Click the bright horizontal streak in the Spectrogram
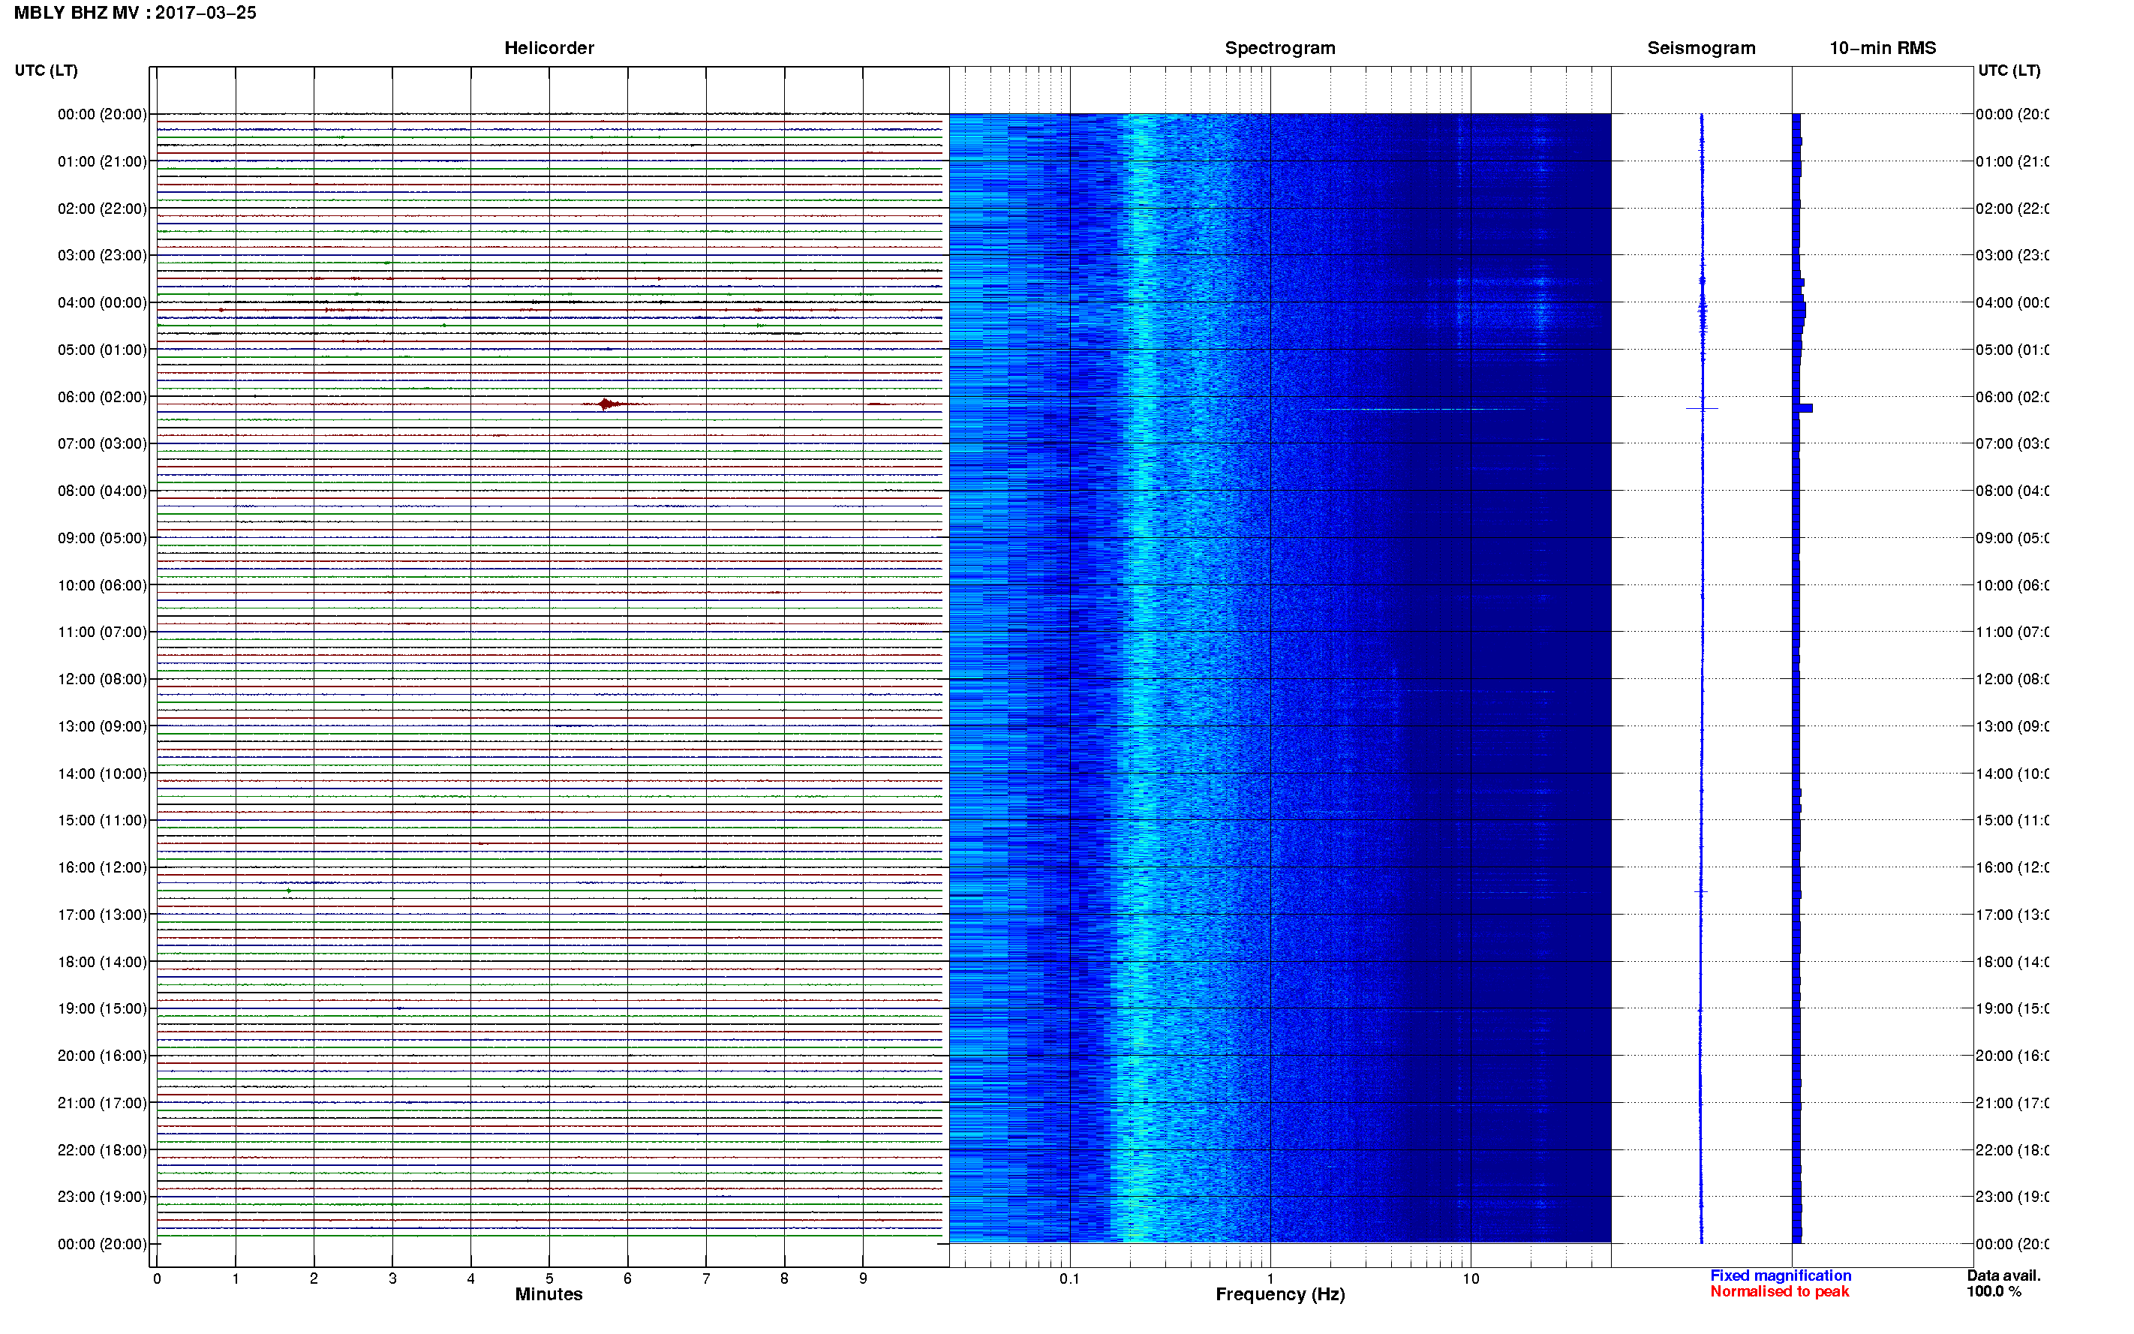Image resolution: width=2134 pixels, height=1334 pixels. point(1420,410)
